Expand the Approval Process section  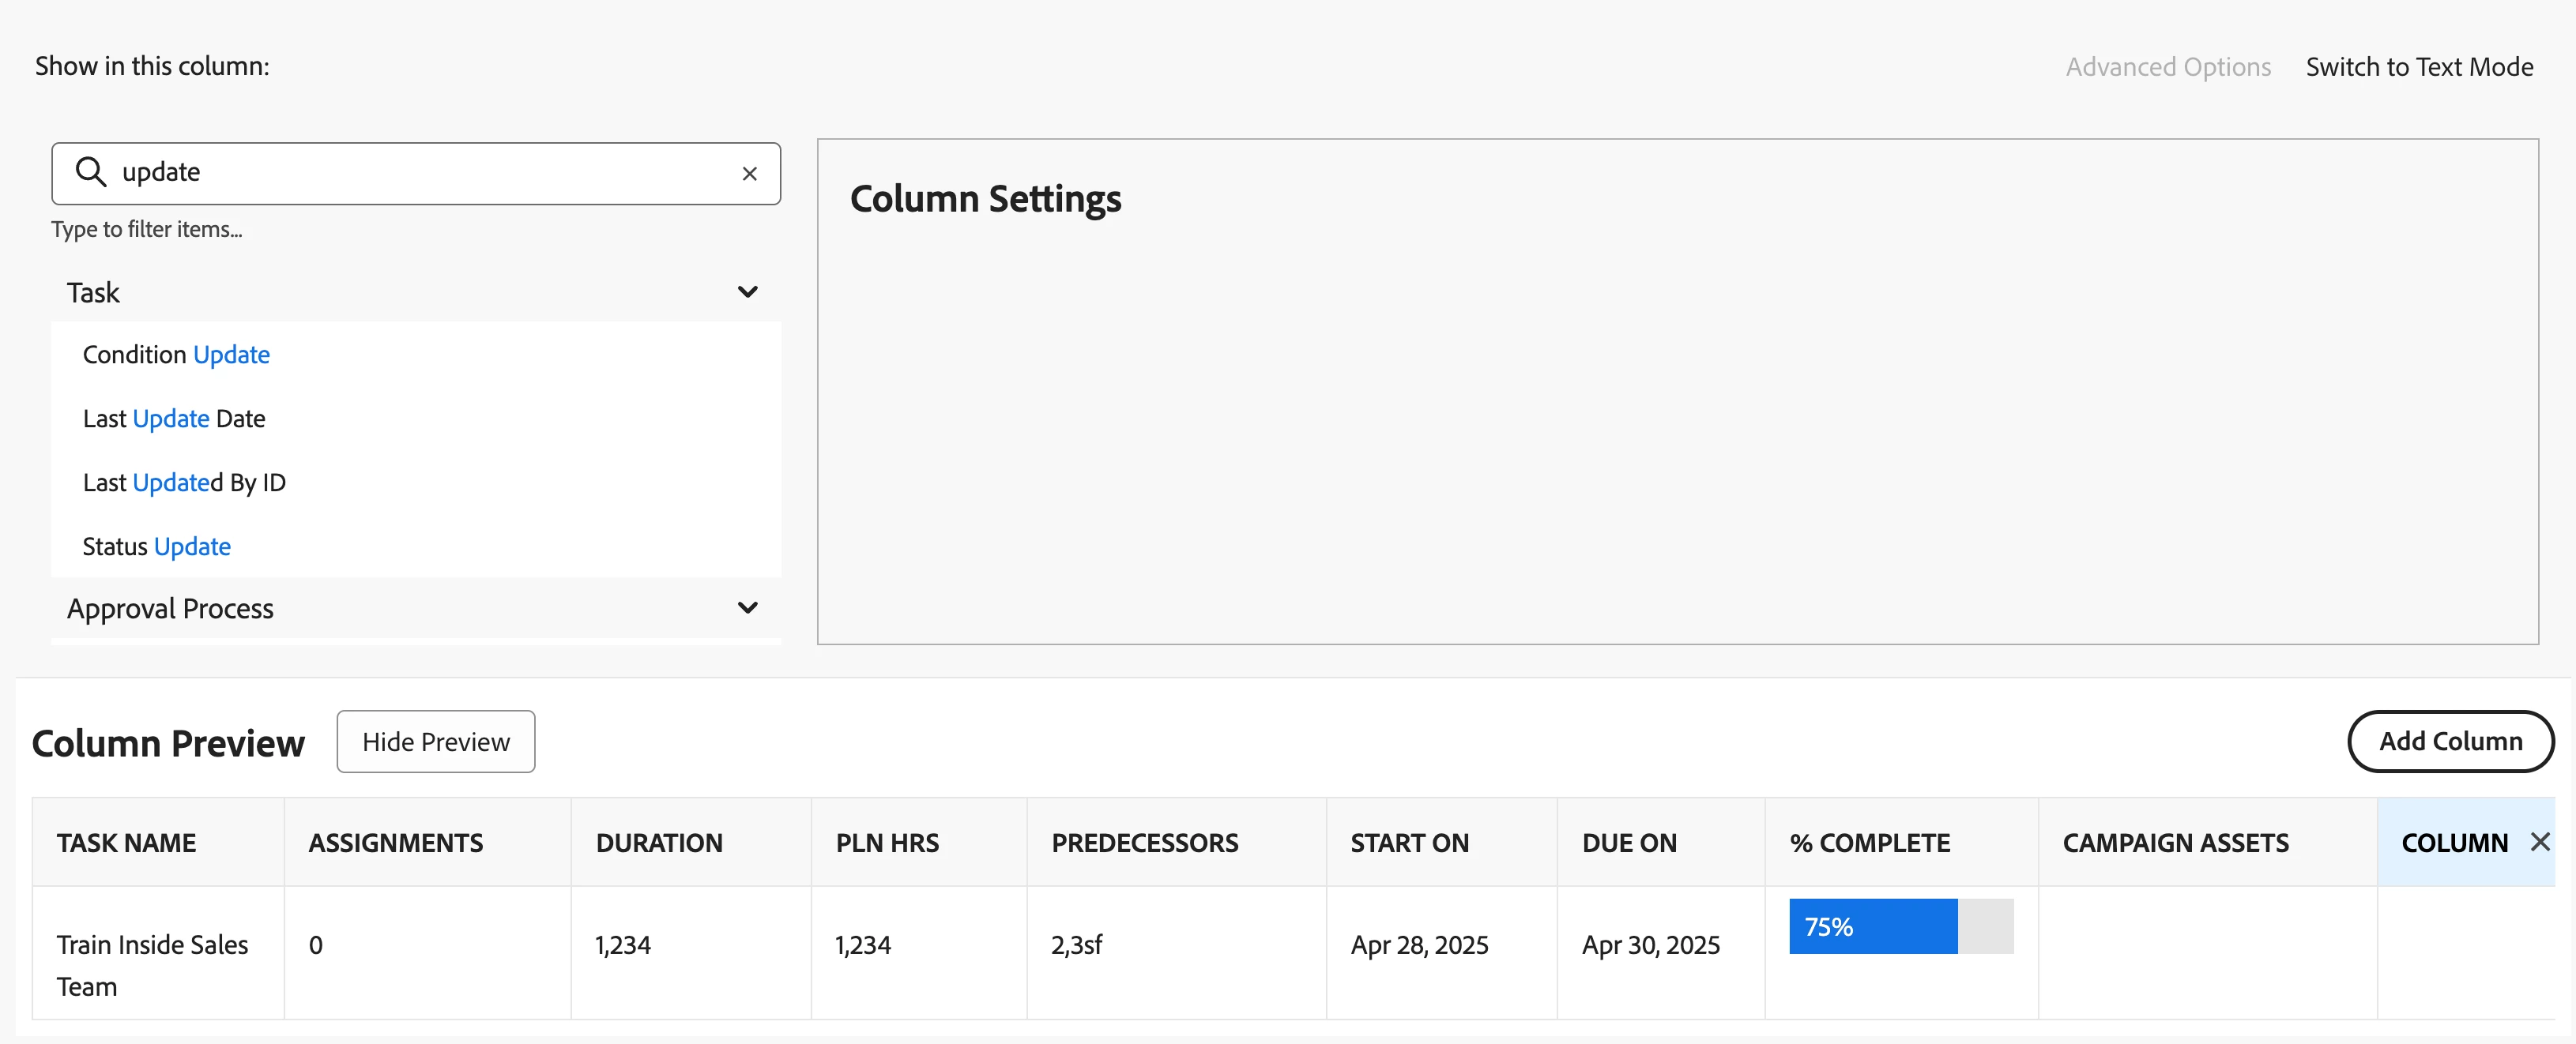[x=747, y=607]
